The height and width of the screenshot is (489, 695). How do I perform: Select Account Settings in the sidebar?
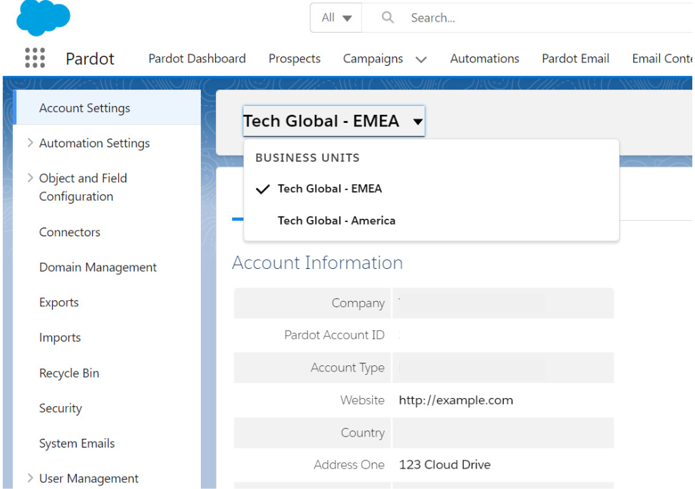(x=107, y=108)
